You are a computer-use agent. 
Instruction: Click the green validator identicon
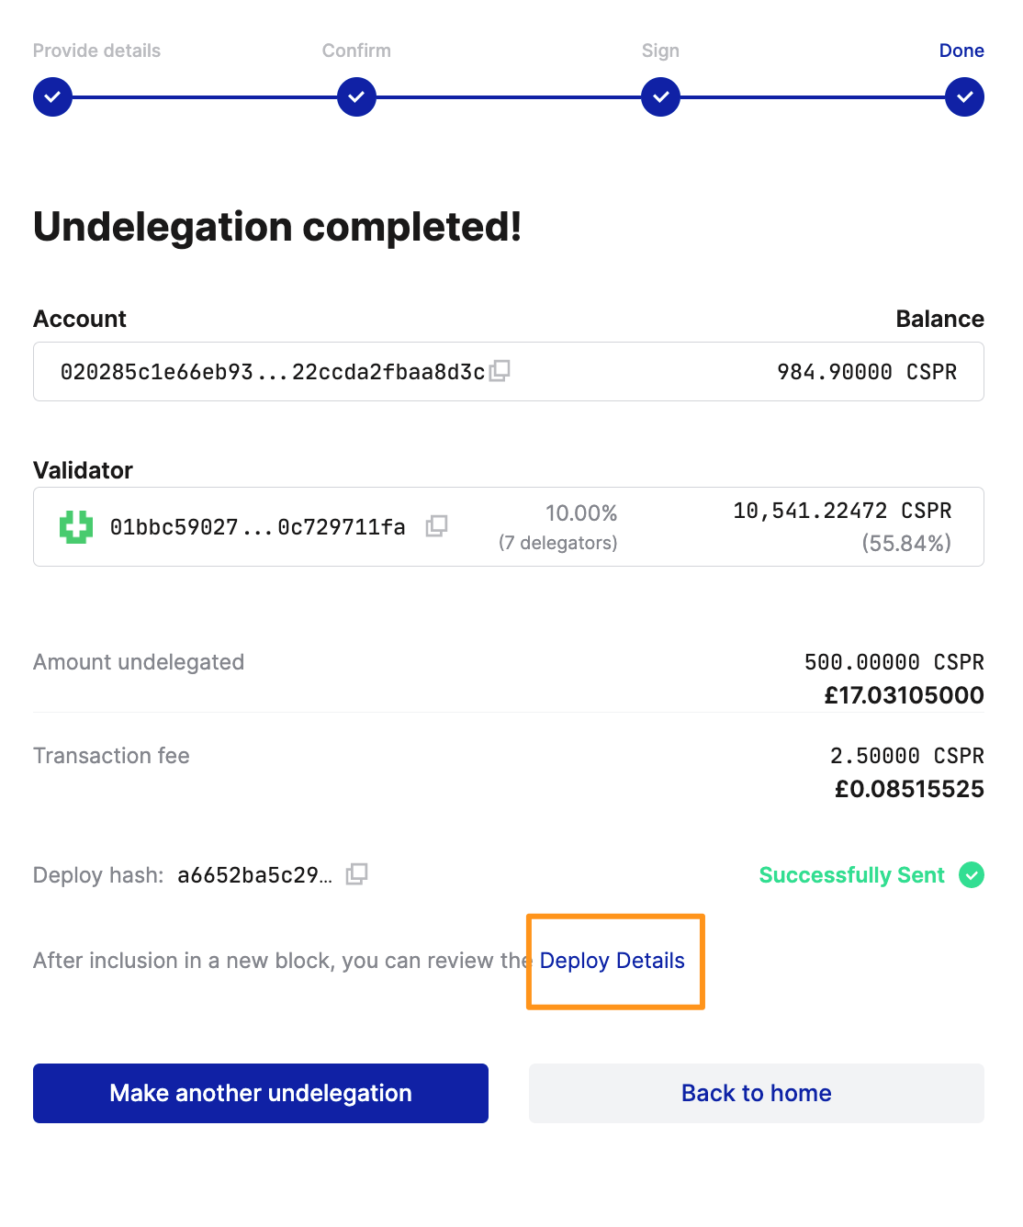pyautogui.click(x=76, y=527)
